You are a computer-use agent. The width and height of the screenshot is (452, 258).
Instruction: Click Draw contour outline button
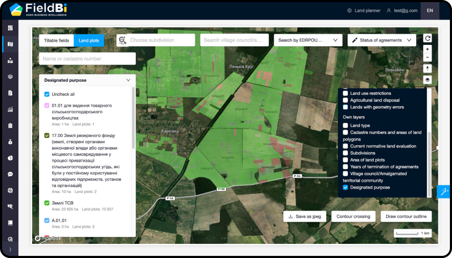(x=406, y=216)
